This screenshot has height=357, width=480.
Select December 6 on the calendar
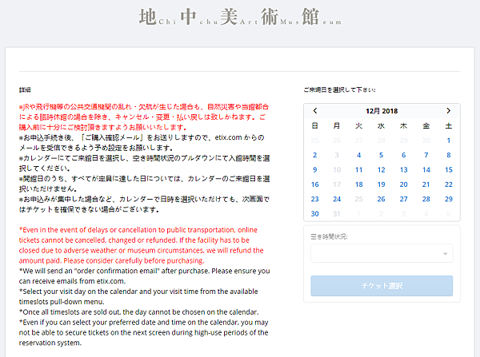click(404, 155)
